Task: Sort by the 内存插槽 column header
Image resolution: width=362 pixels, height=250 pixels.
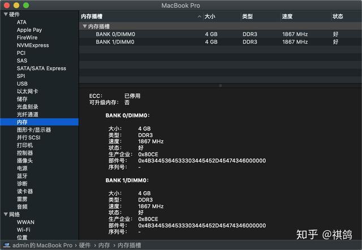Action: coord(92,16)
